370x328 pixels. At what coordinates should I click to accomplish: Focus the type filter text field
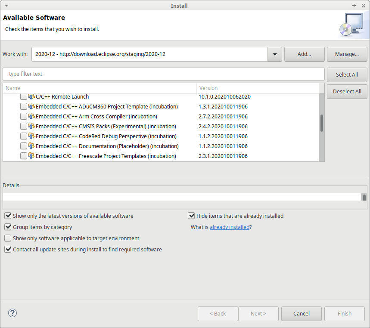click(x=164, y=74)
